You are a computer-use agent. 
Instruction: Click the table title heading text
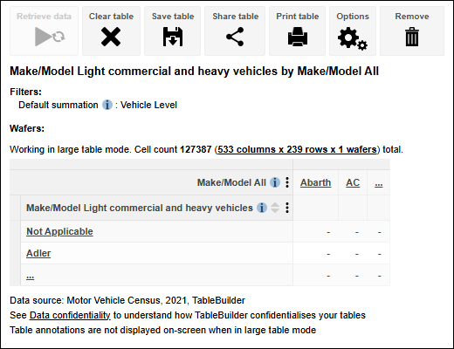pyautogui.click(x=194, y=72)
